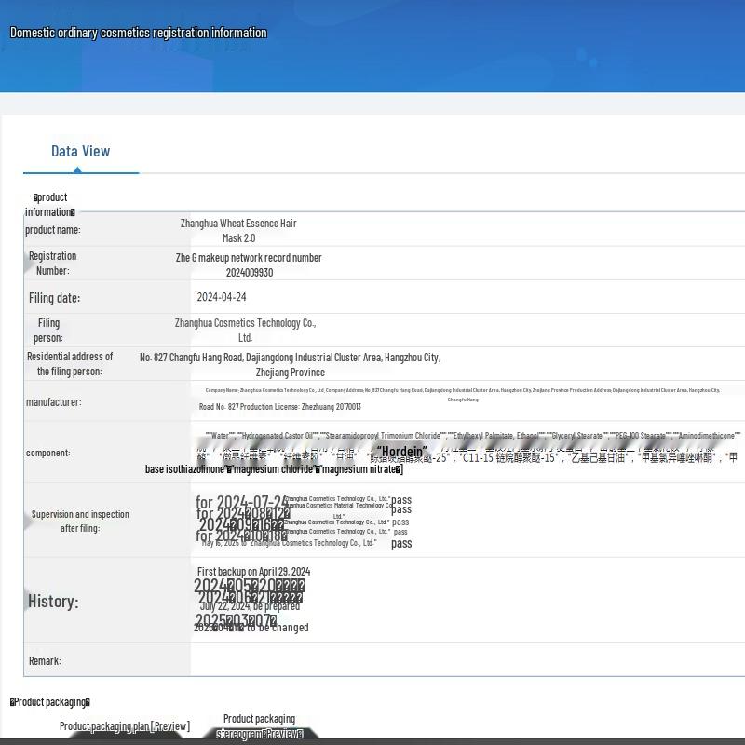Screen dimensions: 745x745
Task: Select the Changfu Hang Road residential address text
Action: (x=290, y=364)
